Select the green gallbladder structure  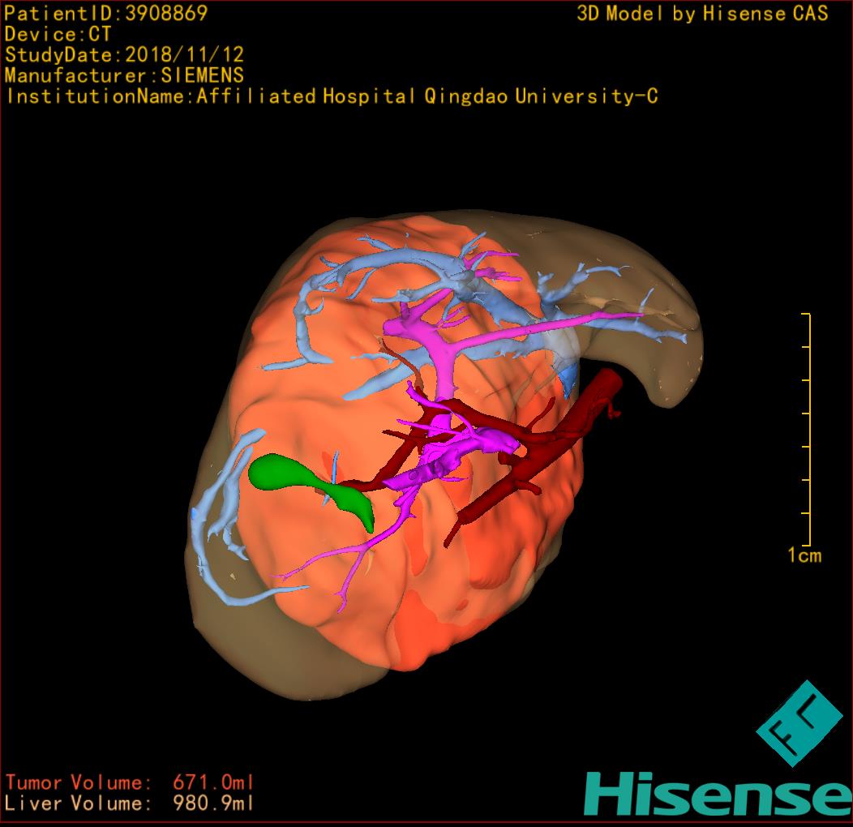tap(280, 473)
